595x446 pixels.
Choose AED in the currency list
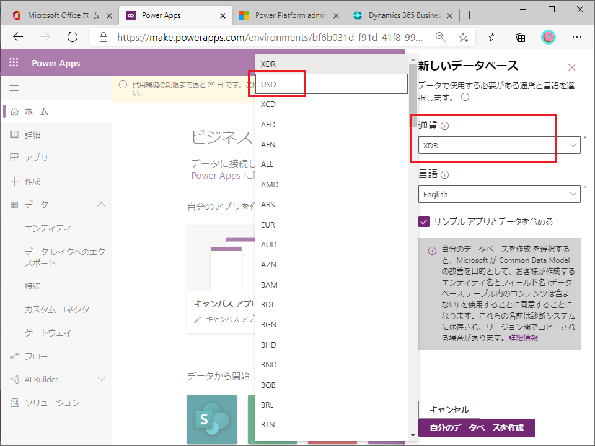coord(332,124)
